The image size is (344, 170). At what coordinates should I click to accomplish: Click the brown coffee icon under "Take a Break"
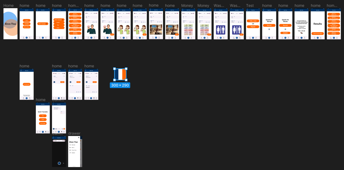[x=302, y=33]
